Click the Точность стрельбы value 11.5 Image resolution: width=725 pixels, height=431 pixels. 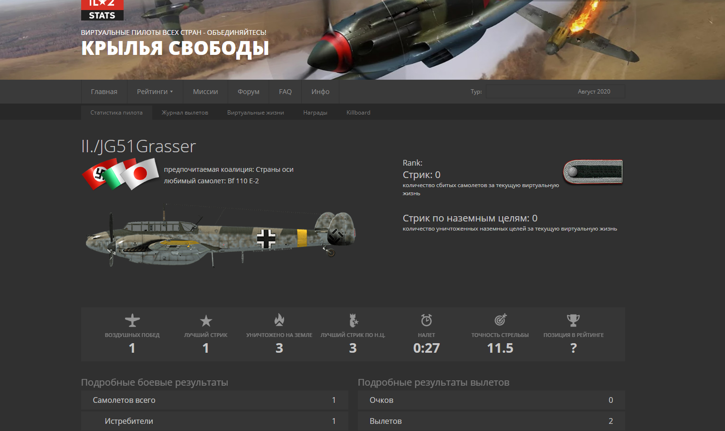[500, 348]
